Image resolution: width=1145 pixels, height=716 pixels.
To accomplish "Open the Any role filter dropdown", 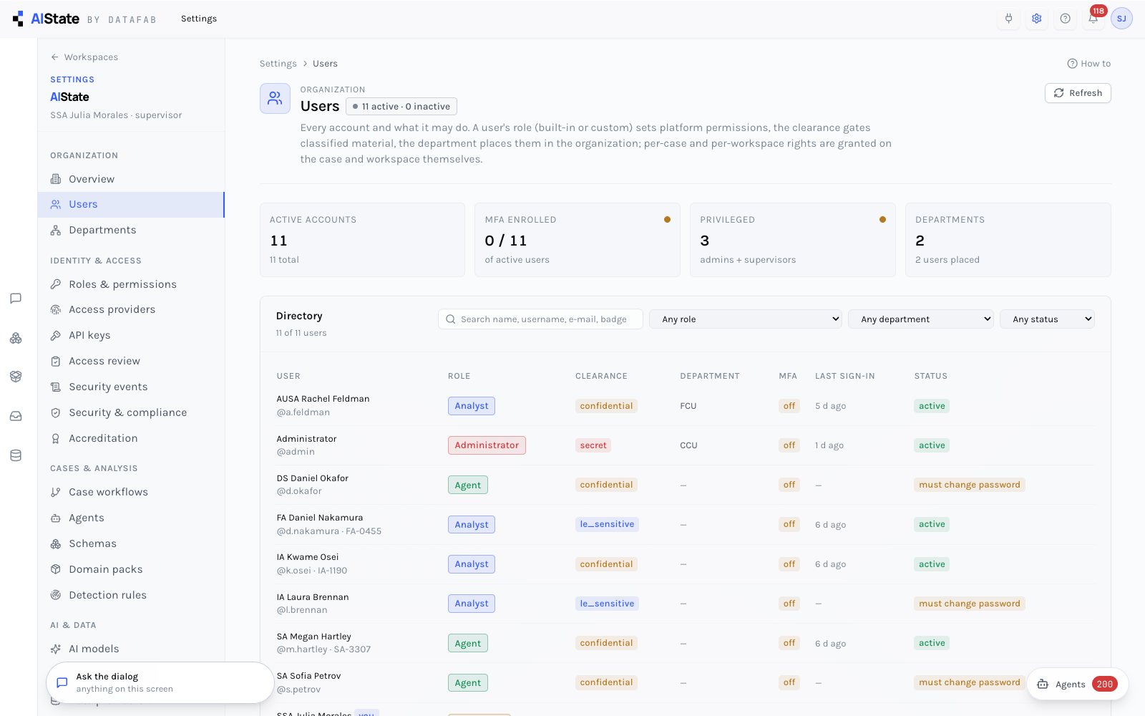I will click(x=746, y=319).
